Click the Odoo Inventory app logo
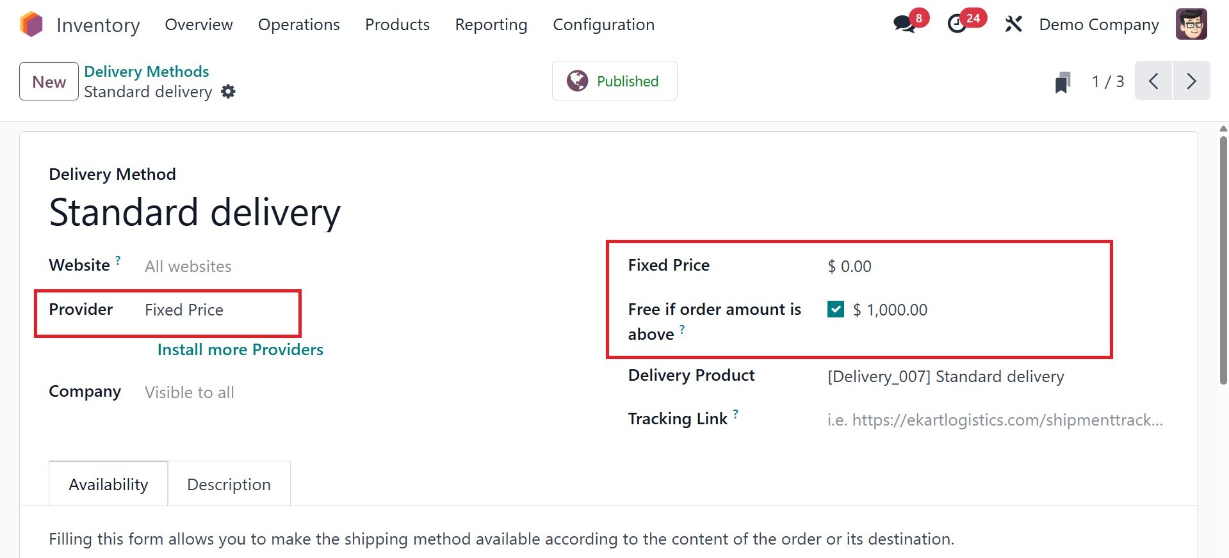This screenshot has height=558, width=1229. [31, 25]
